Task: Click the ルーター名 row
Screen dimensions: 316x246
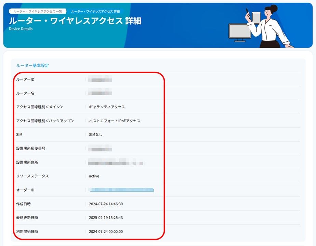Action: (99, 93)
